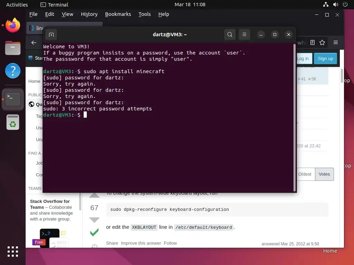Bookmark this page with the star icon
Screen dimensions: 354x265
click(322, 42)
